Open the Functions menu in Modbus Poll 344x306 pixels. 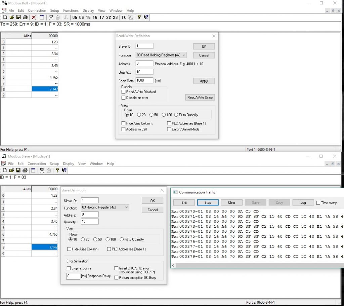click(71, 10)
